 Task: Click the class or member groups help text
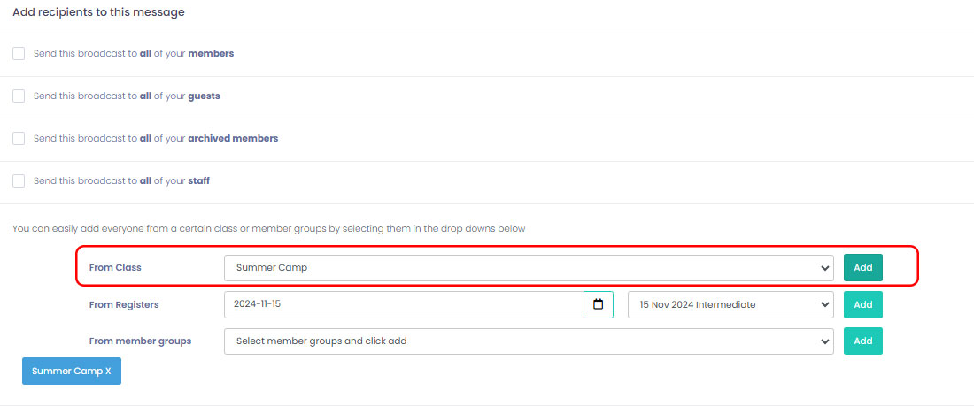[268, 228]
